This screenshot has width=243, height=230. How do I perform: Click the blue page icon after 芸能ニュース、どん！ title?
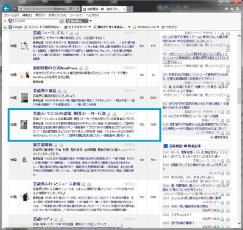pos(71,33)
